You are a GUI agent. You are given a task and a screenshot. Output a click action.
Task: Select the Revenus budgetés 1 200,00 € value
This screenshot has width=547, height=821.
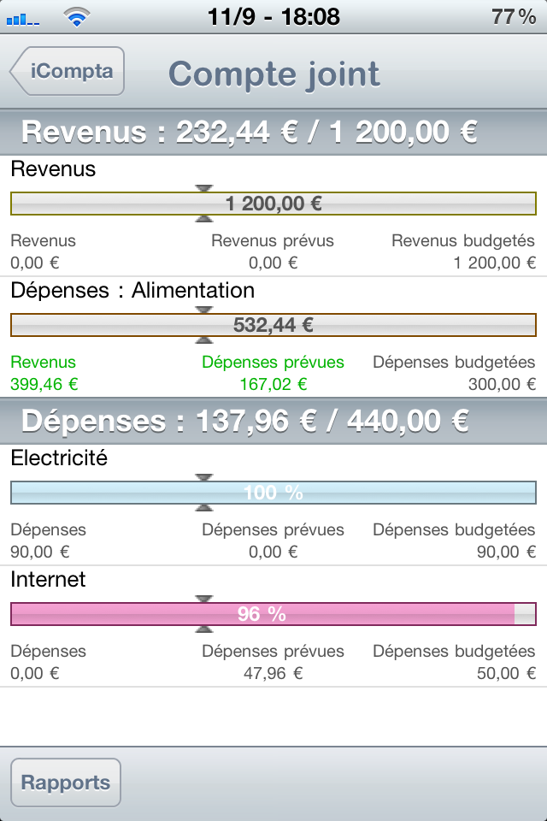pos(495,263)
